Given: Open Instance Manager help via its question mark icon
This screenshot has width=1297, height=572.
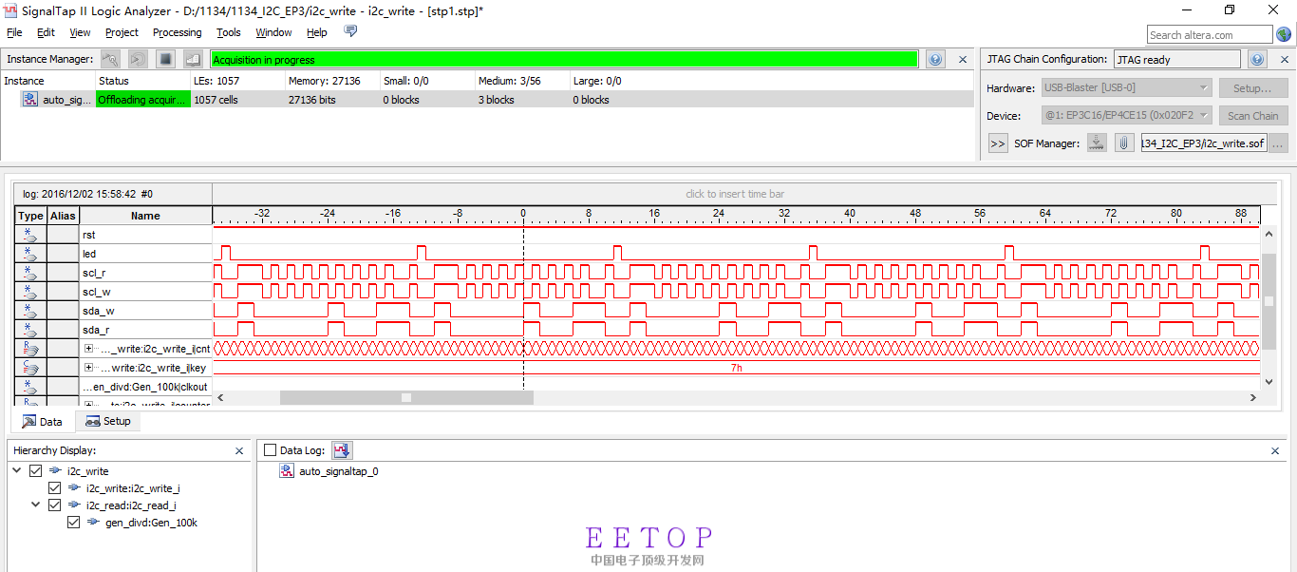Looking at the screenshot, I should tap(935, 58).
